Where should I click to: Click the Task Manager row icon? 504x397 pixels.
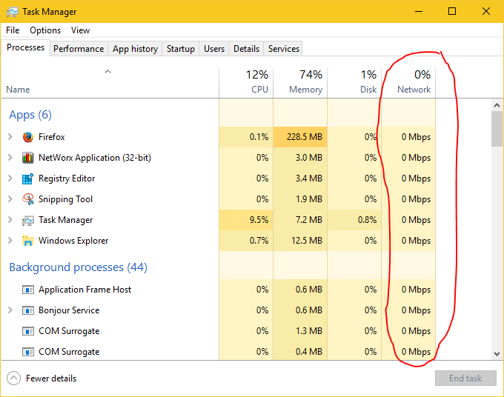28,220
